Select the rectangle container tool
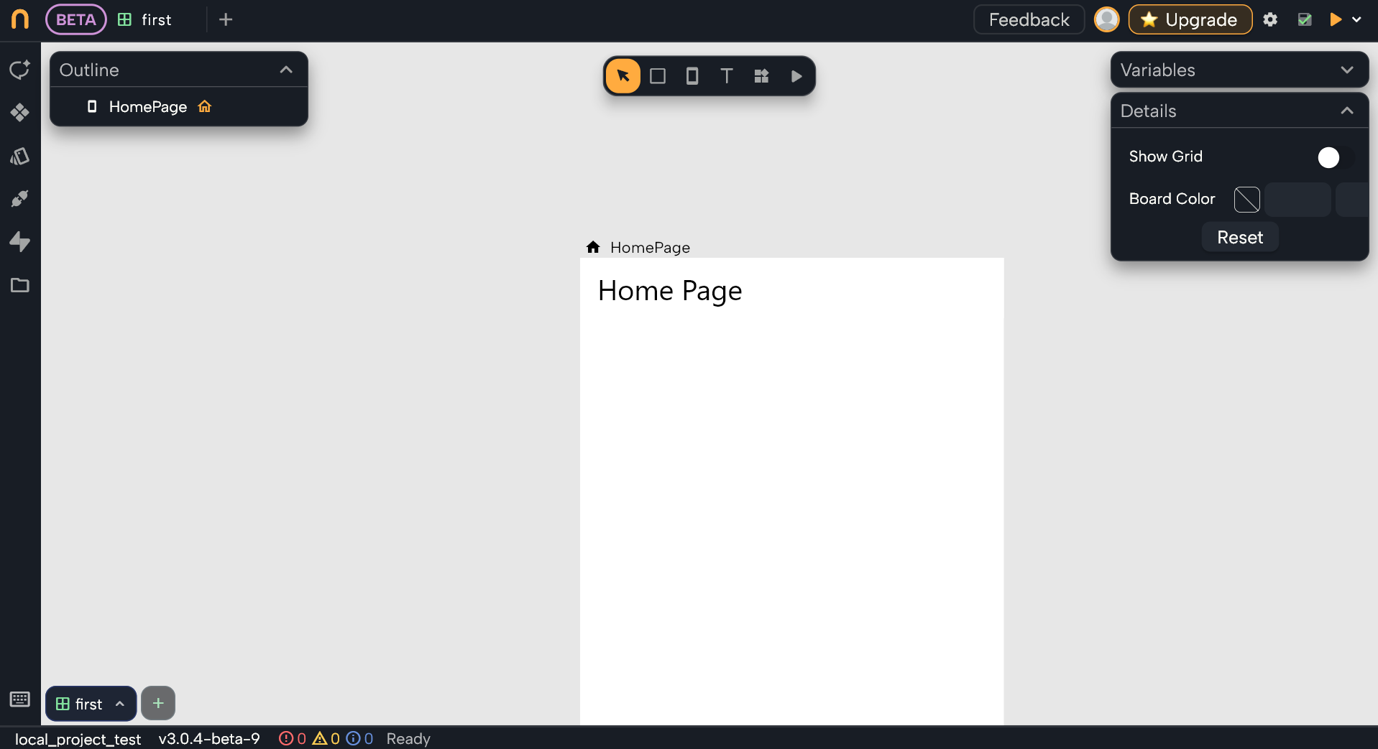 point(657,76)
